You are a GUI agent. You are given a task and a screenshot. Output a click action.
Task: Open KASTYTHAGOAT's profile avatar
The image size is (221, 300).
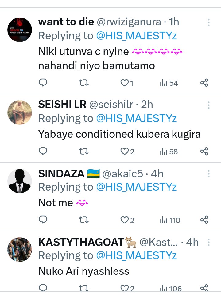[x=20, y=249]
